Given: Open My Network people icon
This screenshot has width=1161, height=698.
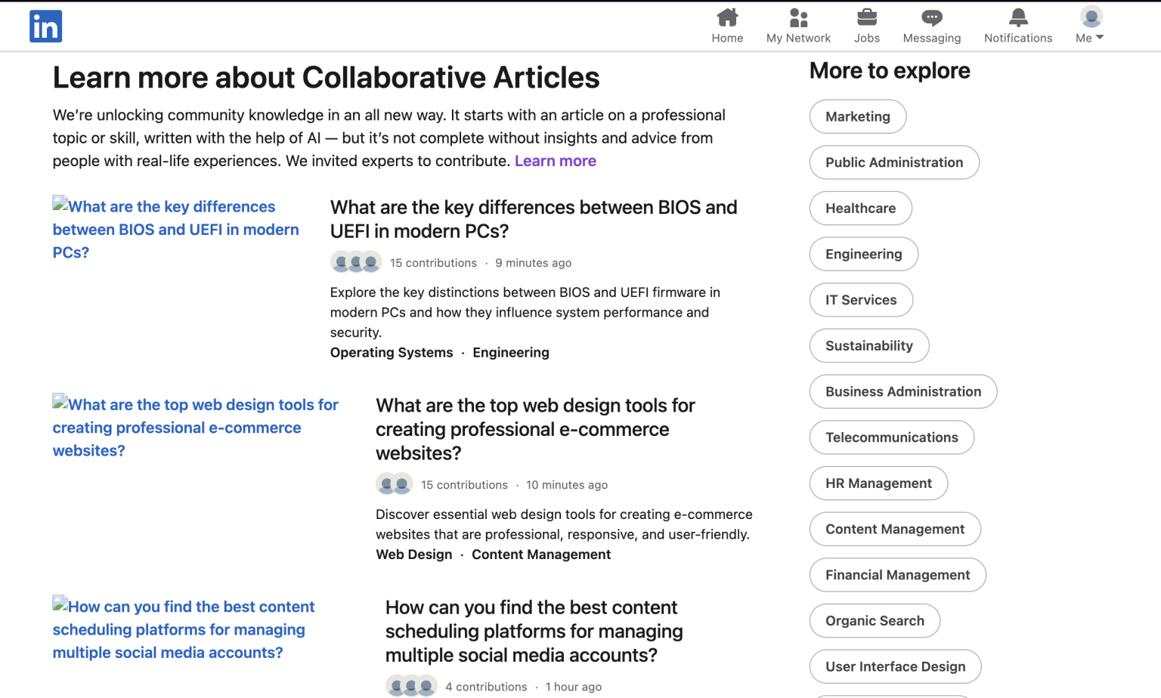Looking at the screenshot, I should coord(798,17).
